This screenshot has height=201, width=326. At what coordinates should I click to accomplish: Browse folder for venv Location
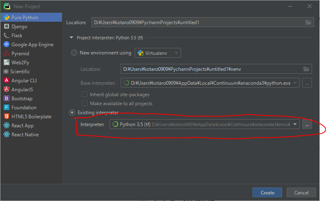[306, 69]
